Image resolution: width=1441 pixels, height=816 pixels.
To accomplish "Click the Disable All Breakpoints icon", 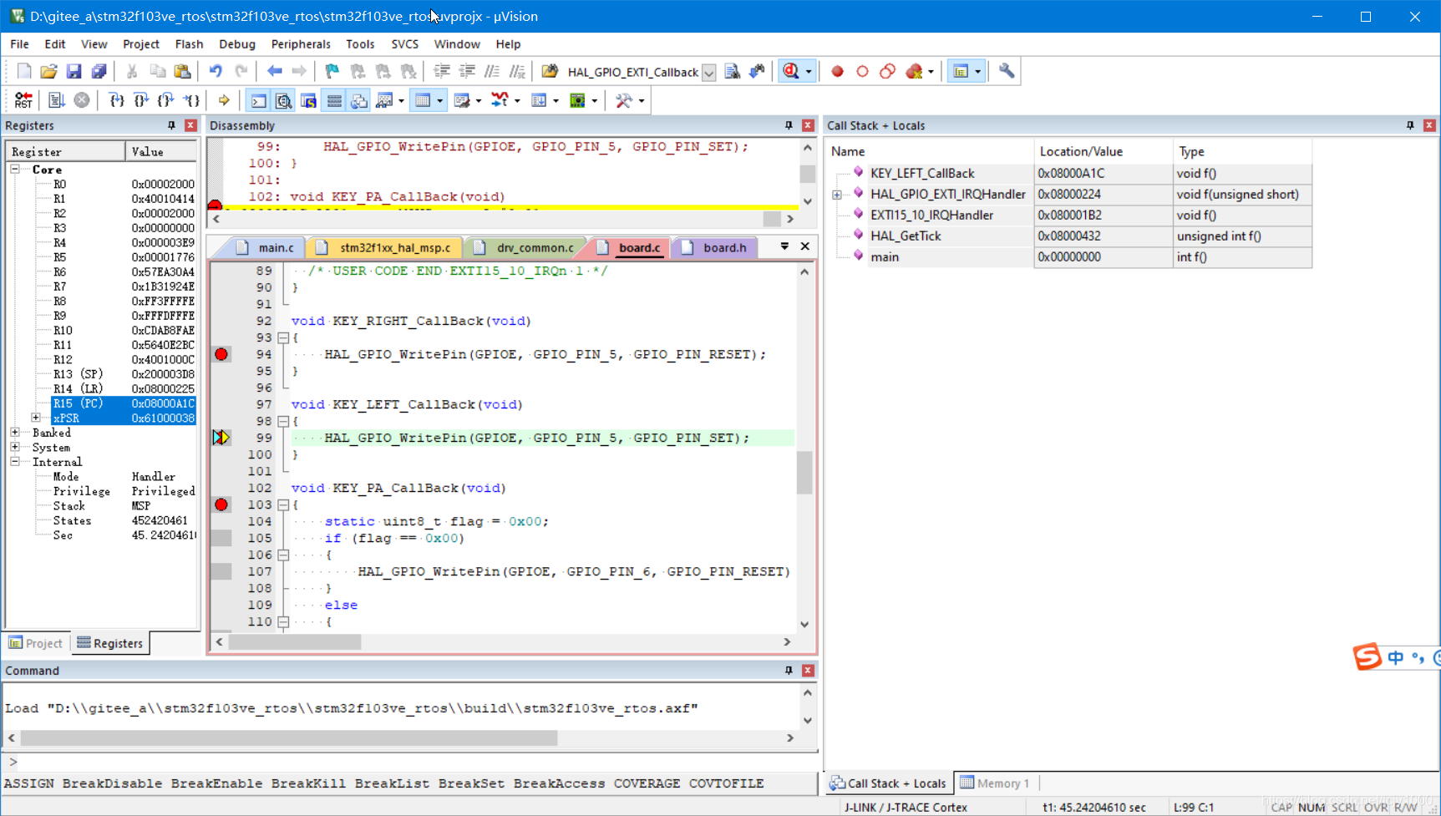I will (887, 72).
